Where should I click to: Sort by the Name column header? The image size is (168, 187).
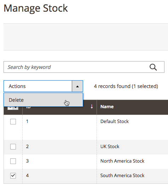tap(107, 107)
